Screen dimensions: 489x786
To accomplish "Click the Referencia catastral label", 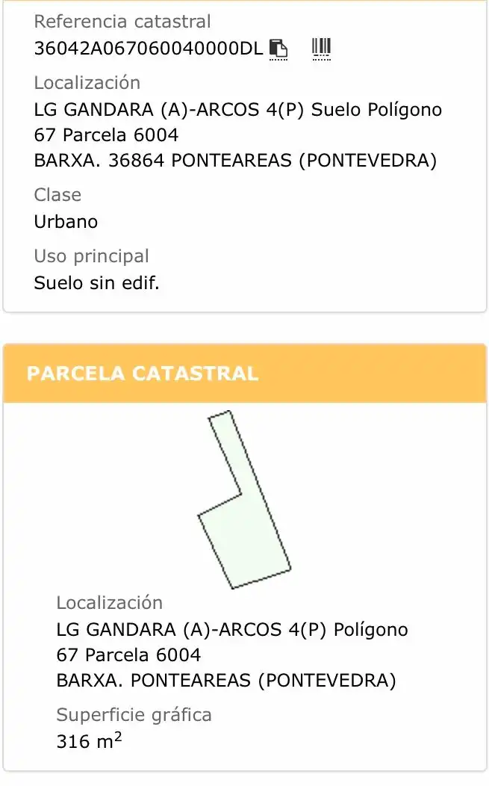I will [122, 22].
